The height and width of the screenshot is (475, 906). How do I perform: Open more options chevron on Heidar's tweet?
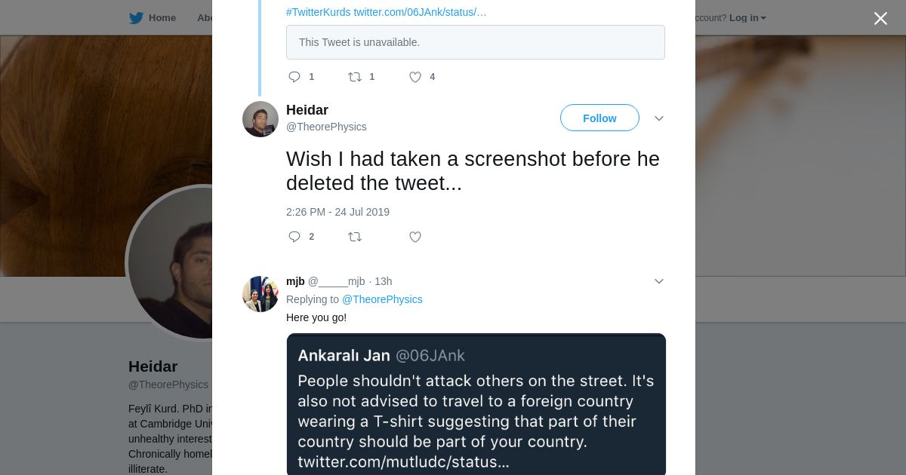[658, 118]
